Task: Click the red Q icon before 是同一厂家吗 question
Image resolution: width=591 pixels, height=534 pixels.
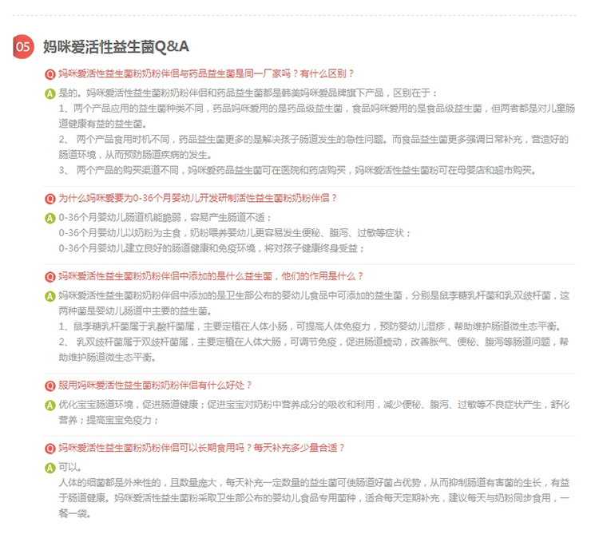Action: tap(50, 73)
